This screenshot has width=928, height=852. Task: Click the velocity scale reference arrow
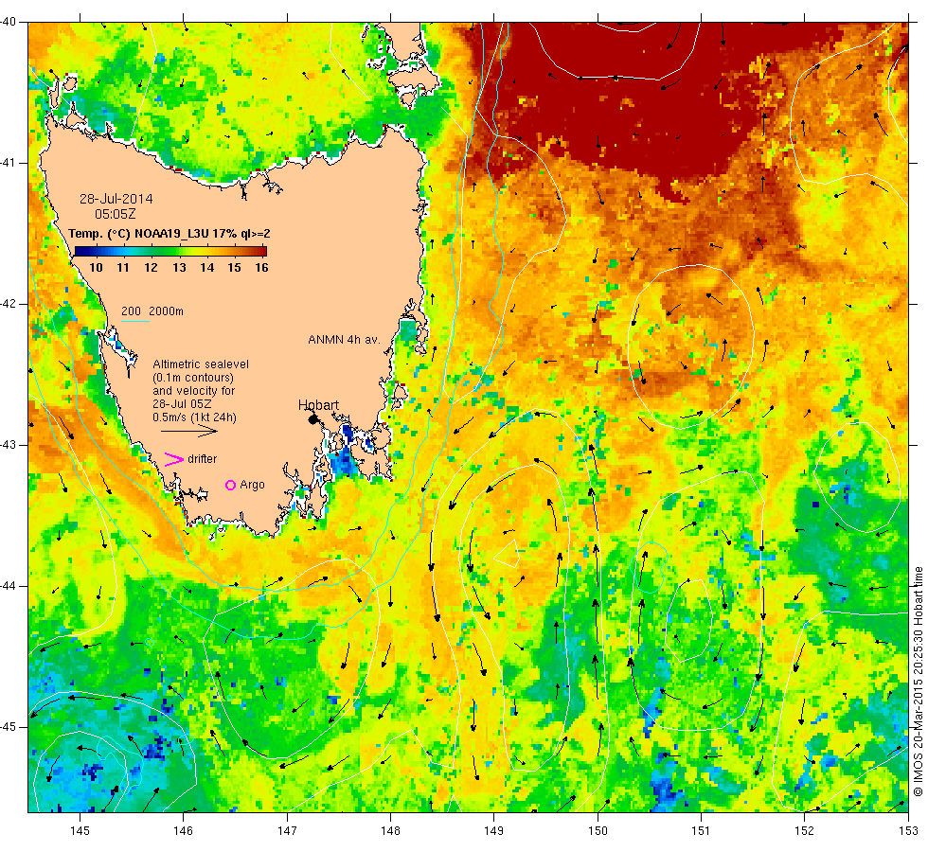[x=189, y=431]
